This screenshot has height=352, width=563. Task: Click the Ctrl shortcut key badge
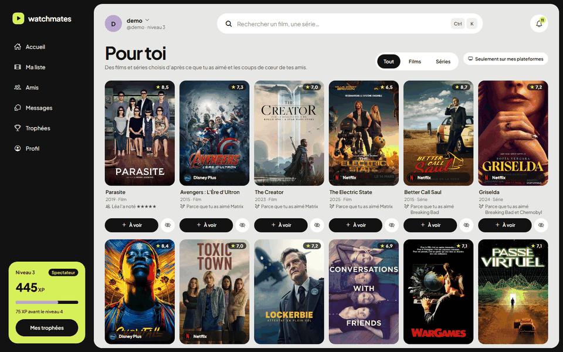[458, 23]
